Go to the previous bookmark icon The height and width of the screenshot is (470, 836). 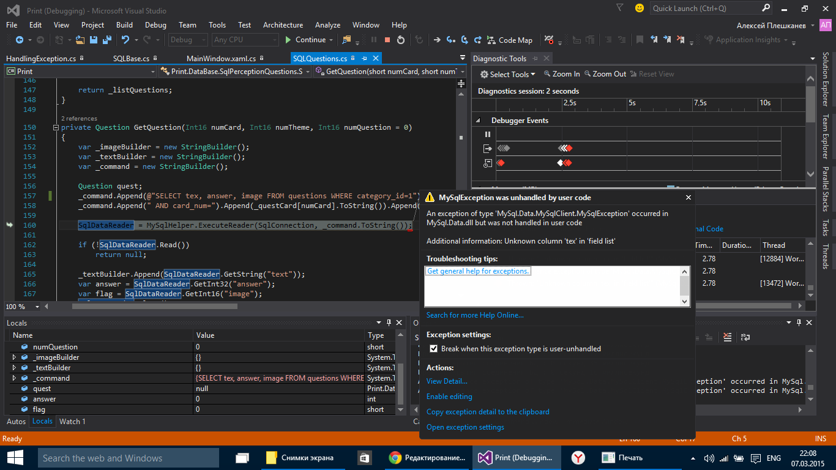coord(654,40)
